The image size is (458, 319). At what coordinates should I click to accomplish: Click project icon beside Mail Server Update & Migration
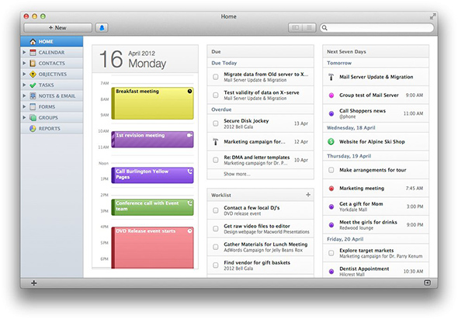[x=331, y=77]
